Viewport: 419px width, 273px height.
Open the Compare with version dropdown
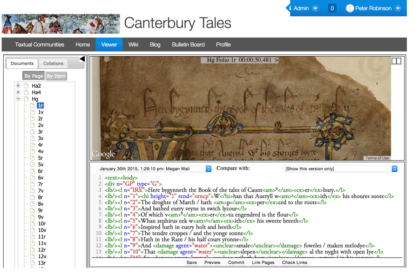[x=340, y=169]
